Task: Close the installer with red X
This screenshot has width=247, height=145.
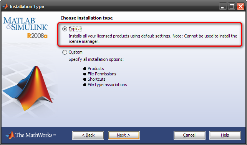Action: click(240, 7)
